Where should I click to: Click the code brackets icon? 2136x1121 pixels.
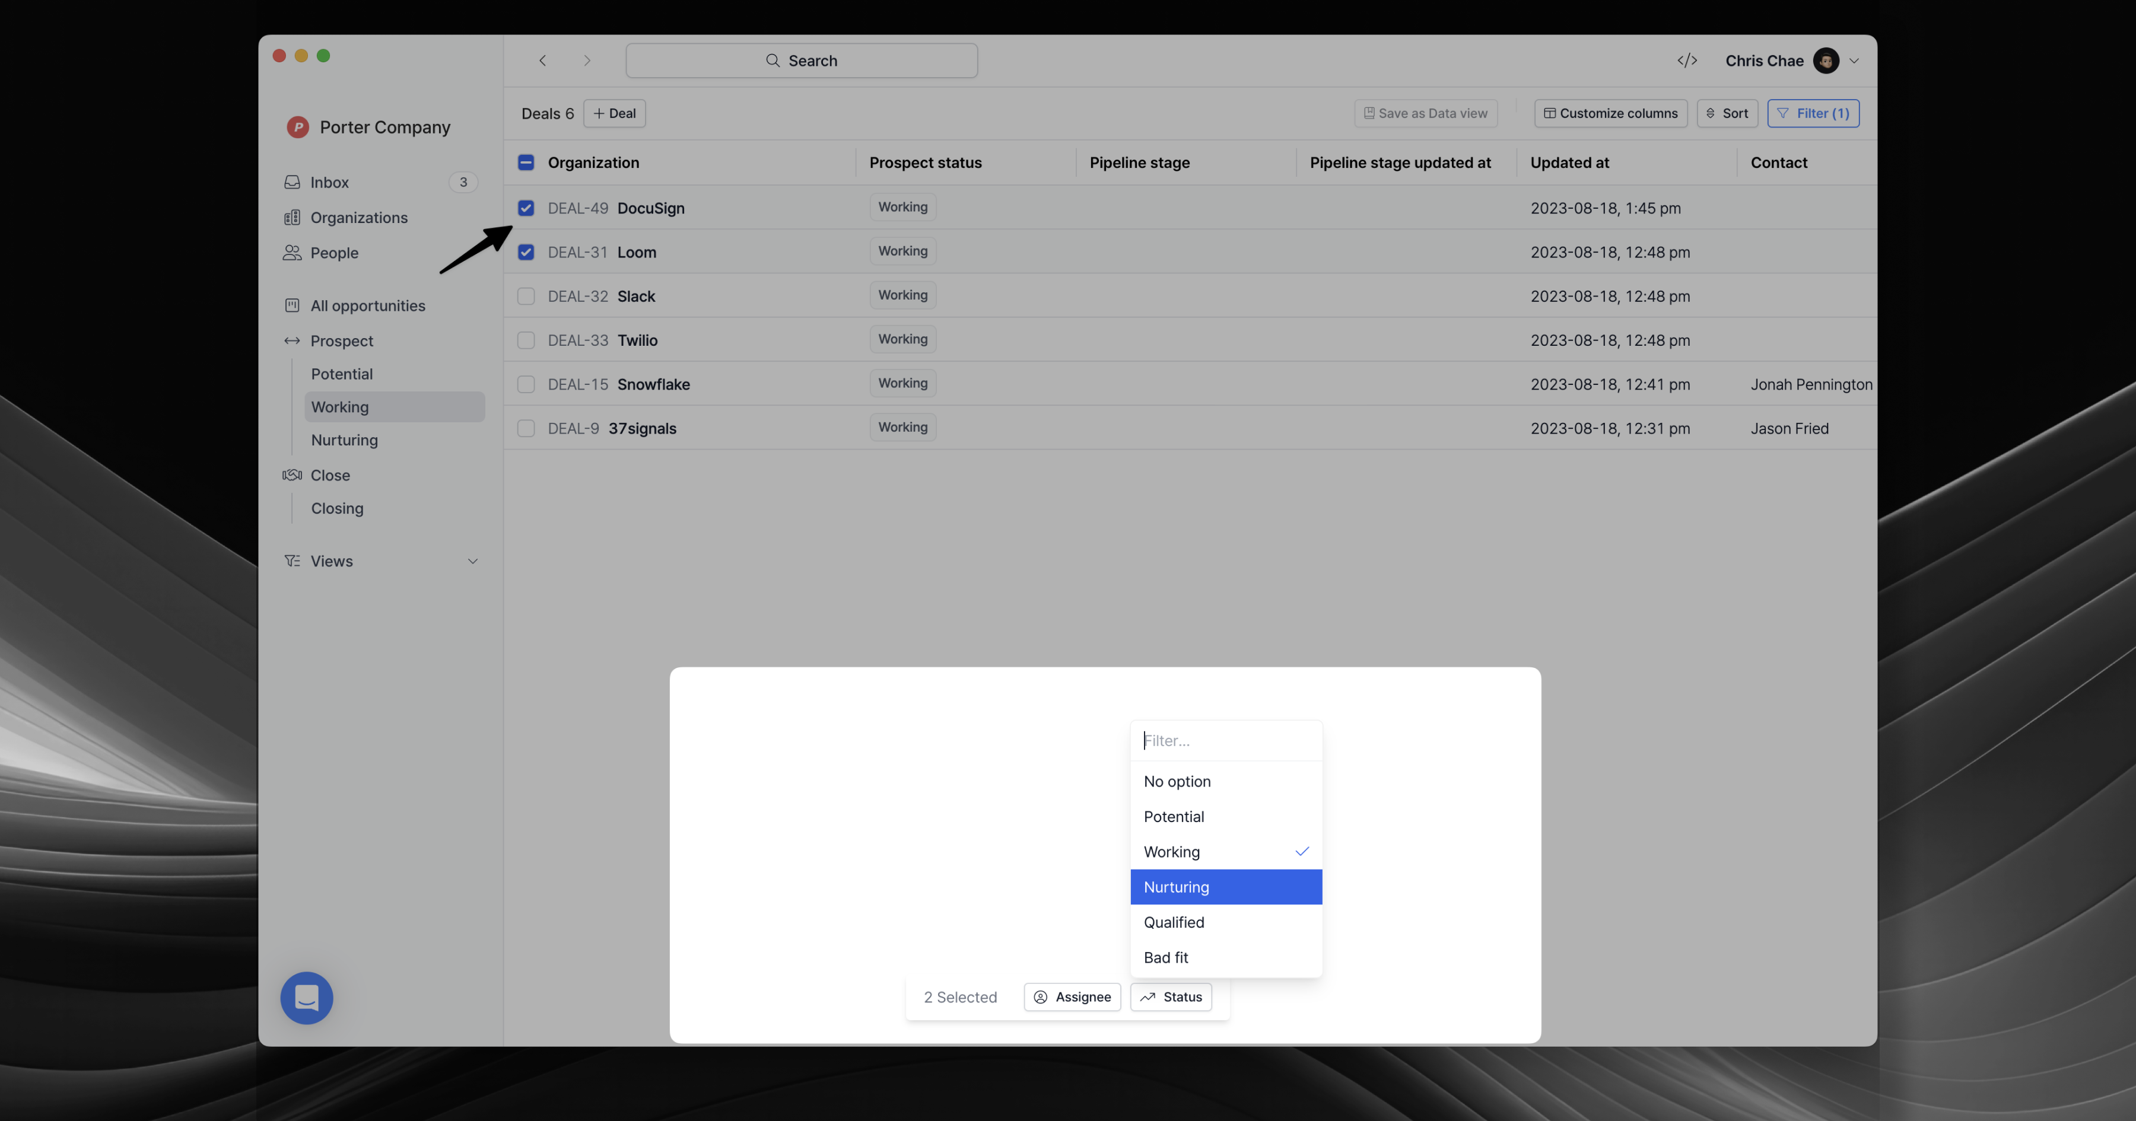[1687, 60]
